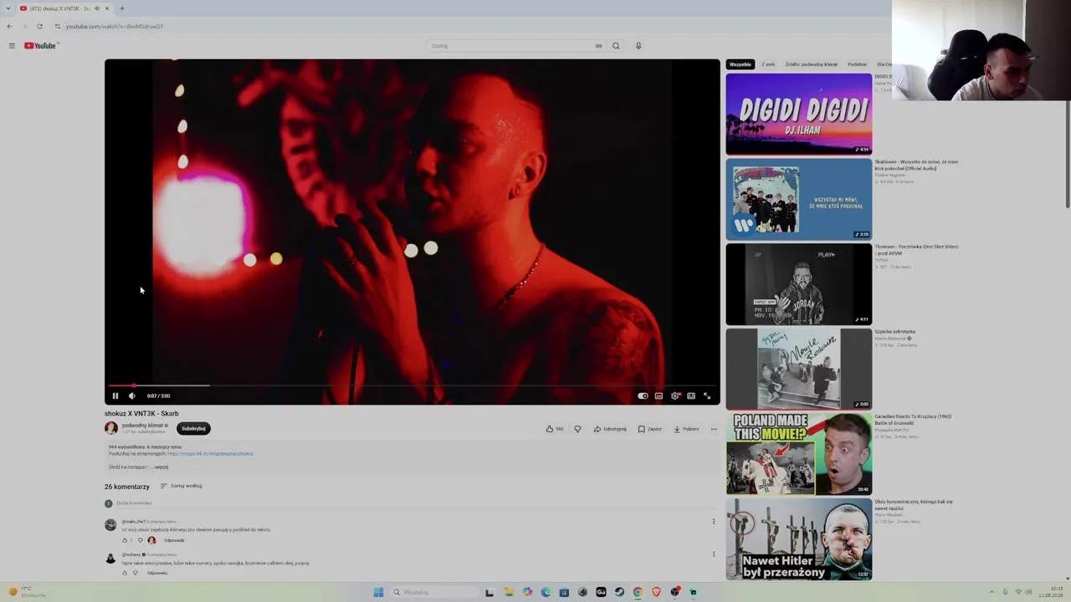Like the @mcherry comment
This screenshot has width=1071, height=602.
pos(125,573)
